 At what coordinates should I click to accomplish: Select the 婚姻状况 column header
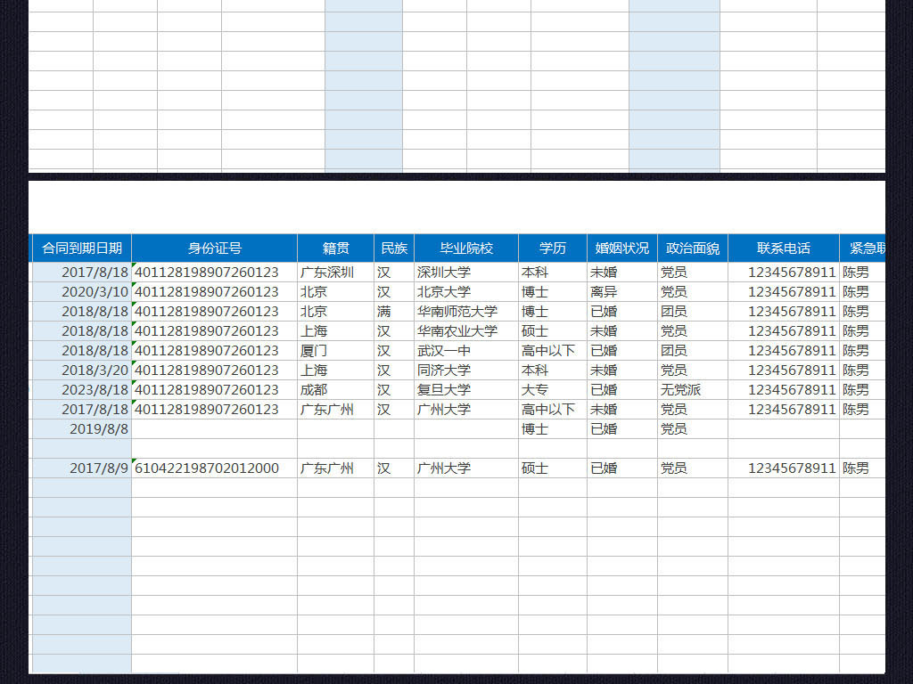[x=621, y=248]
